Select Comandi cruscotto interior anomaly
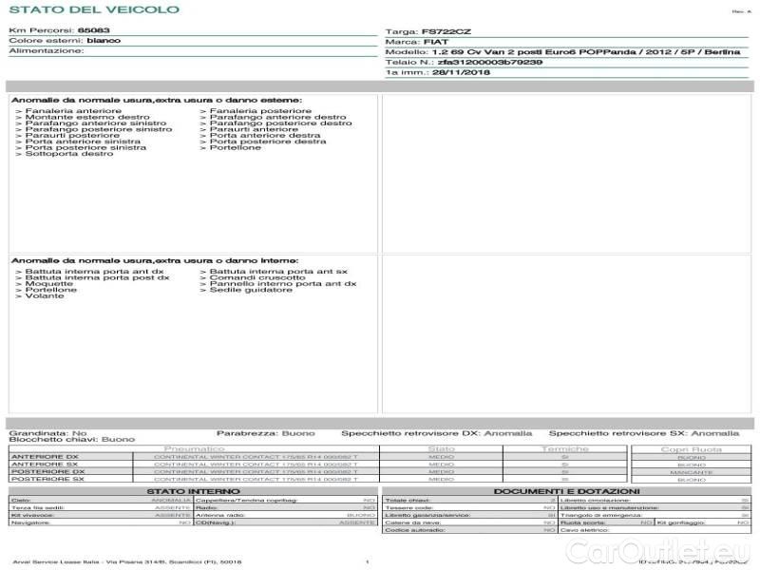Screen dimensions: 760x570 [x=245, y=278]
